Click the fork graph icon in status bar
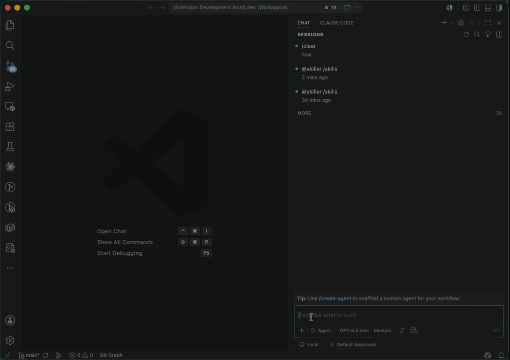 58,355
